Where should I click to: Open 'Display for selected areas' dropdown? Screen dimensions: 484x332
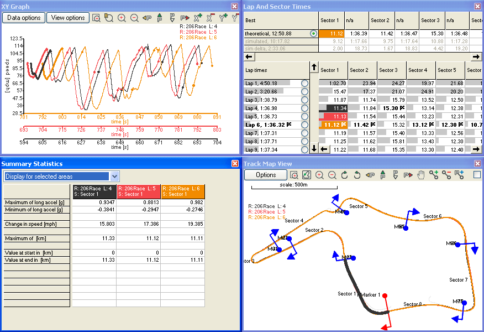(x=115, y=176)
